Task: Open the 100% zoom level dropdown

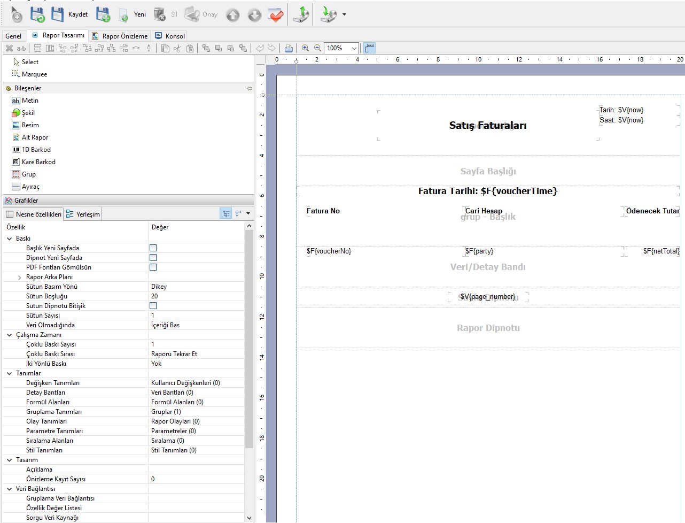Action: click(x=354, y=48)
